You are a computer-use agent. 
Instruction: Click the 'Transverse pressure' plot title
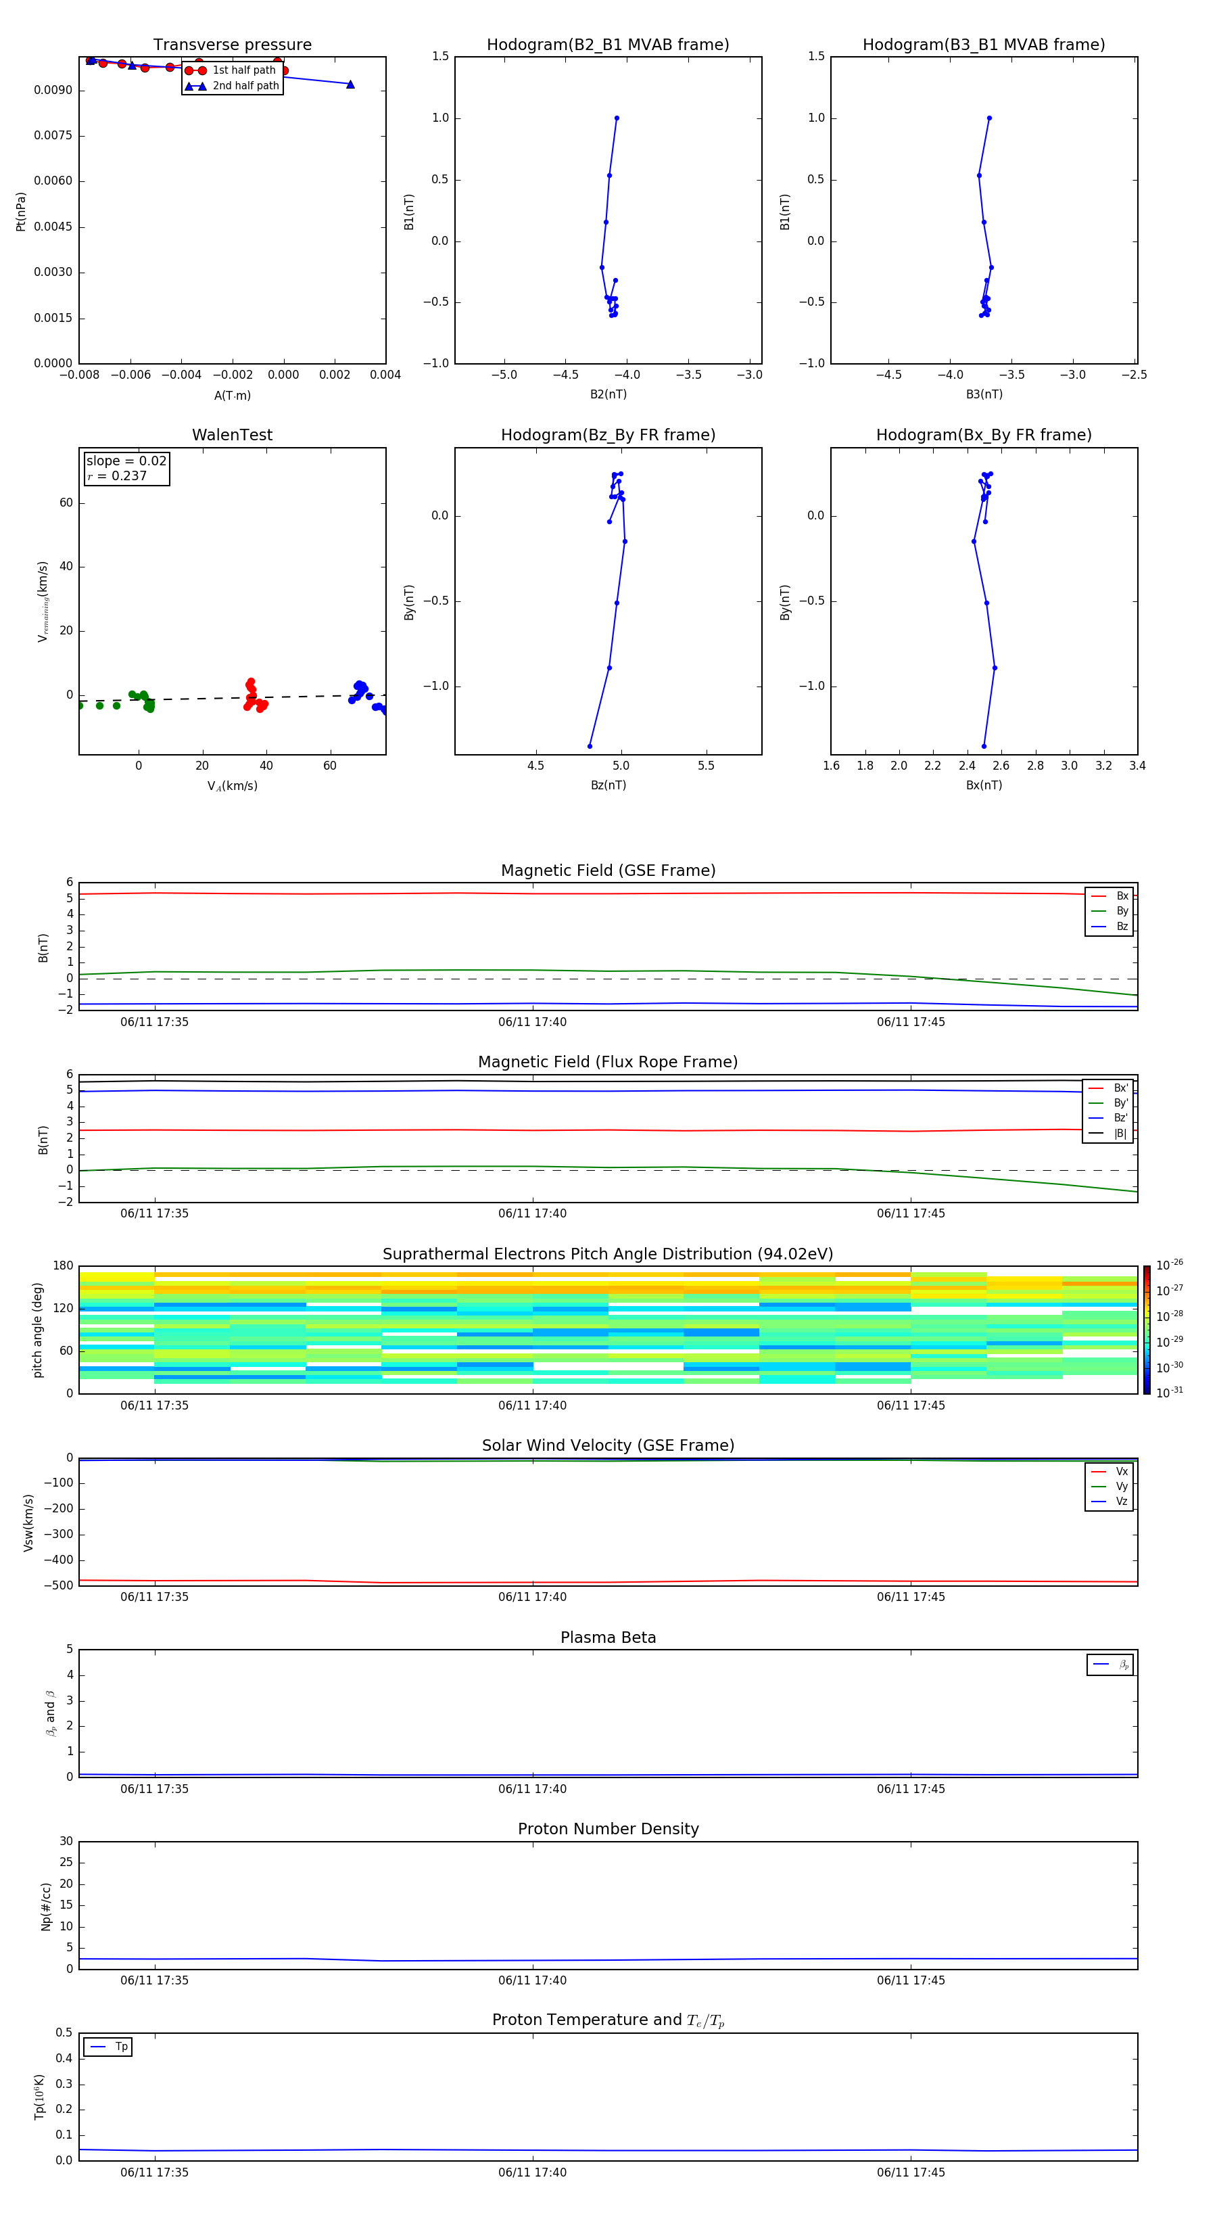click(x=232, y=45)
